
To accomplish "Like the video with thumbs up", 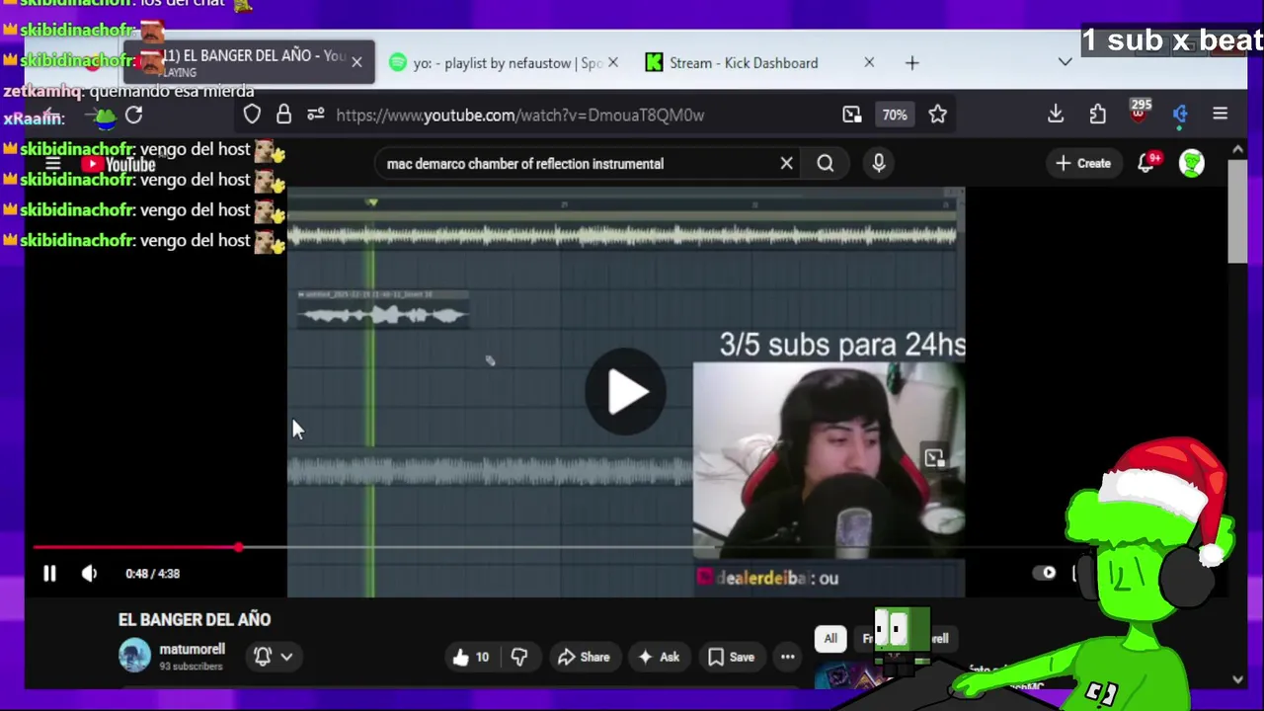I will tap(471, 657).
